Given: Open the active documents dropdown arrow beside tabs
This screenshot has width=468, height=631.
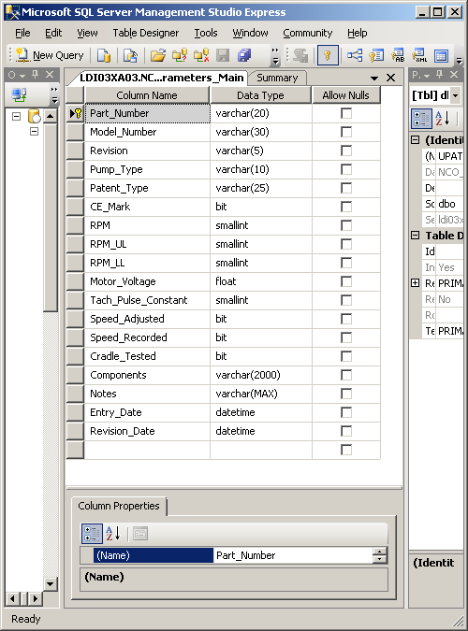Looking at the screenshot, I should click(374, 78).
